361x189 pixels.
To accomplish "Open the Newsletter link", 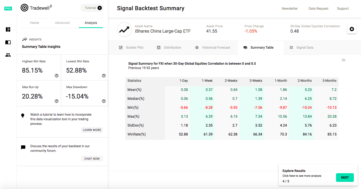I will pyautogui.click(x=290, y=9).
